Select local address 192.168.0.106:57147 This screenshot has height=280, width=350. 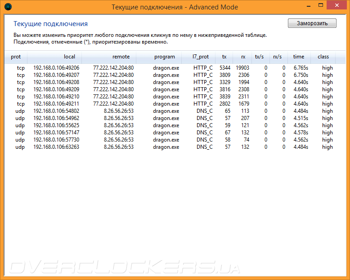click(56, 133)
